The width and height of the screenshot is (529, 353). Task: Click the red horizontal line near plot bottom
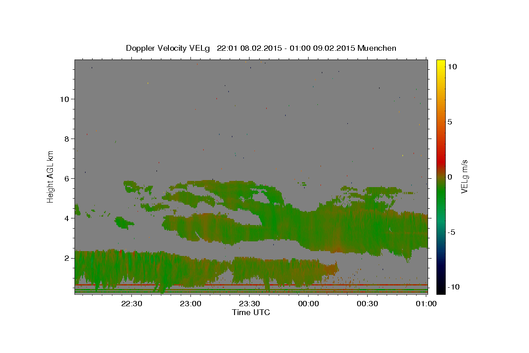(251, 285)
